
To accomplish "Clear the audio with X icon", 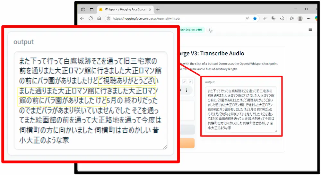I will 190,82.
